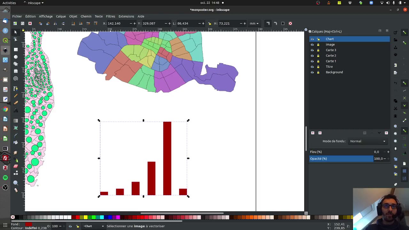Open the mm units dropdown
Viewport: 409px width, 230px height.
(x=255, y=23)
